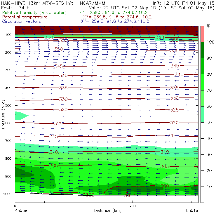Click the '700' pressure axis tick label

click(8, 141)
